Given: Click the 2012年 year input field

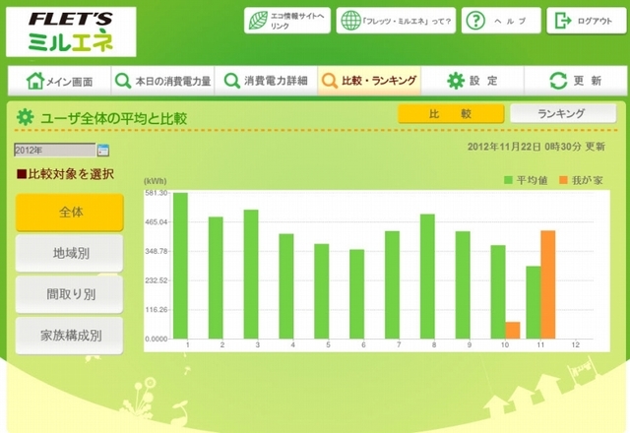Looking at the screenshot, I should [54, 151].
